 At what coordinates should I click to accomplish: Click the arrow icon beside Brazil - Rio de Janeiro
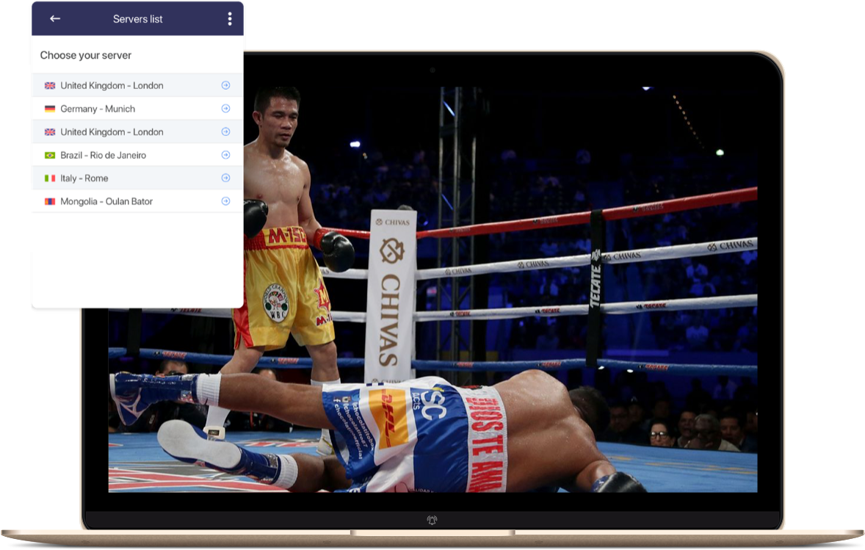[x=225, y=155]
